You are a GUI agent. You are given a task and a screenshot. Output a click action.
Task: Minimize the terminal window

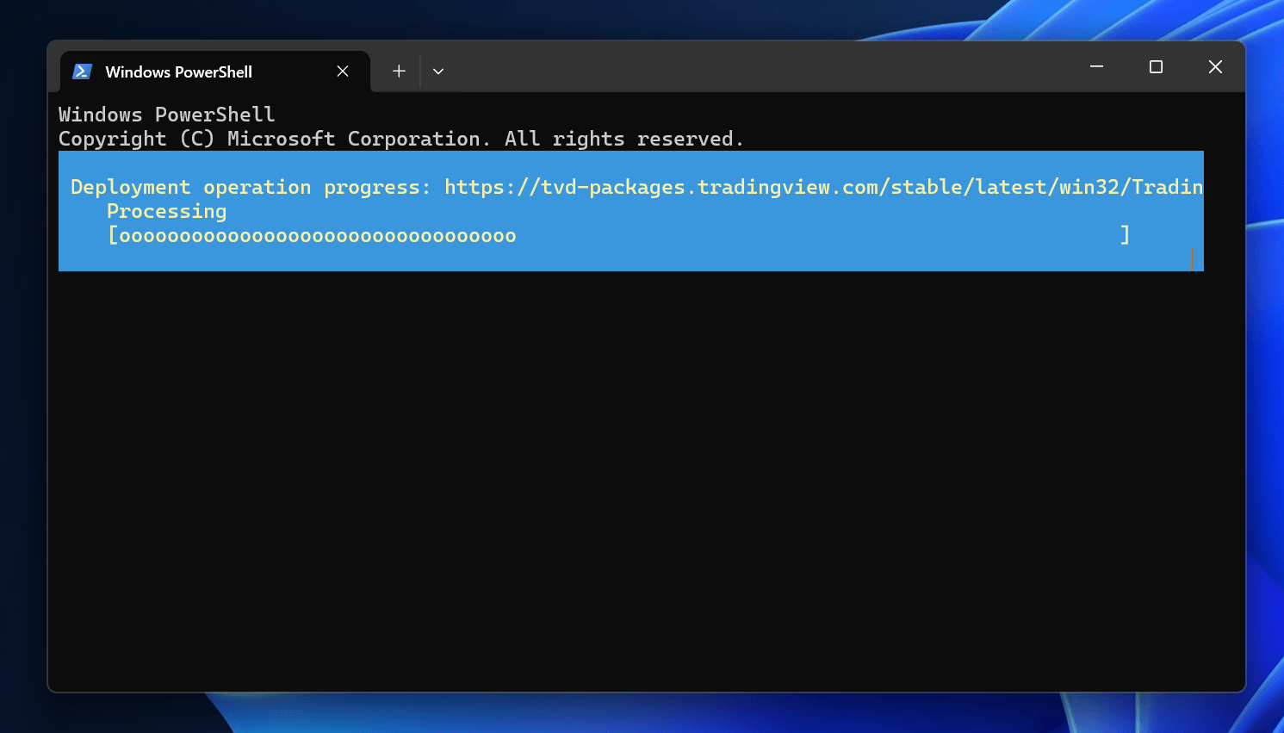(1096, 66)
